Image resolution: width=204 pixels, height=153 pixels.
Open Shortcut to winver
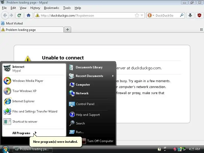tap(34, 122)
